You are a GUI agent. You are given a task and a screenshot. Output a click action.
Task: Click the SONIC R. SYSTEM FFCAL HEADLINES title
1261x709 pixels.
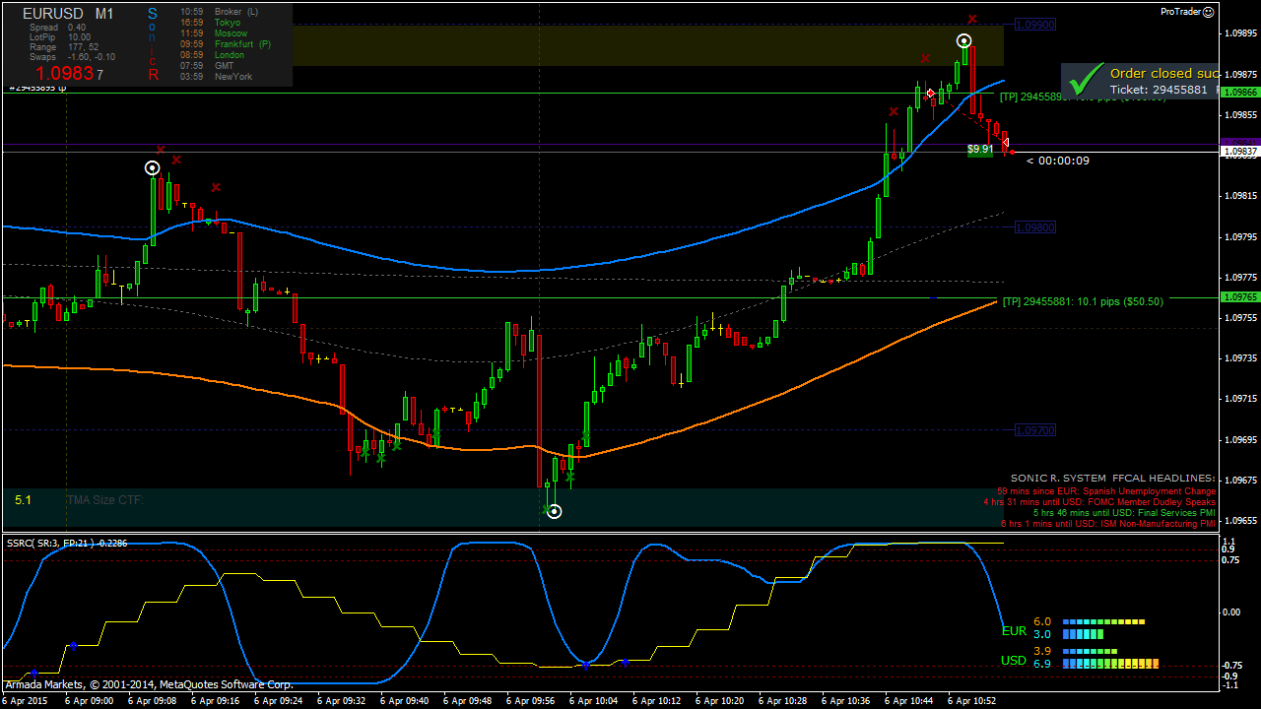click(x=1113, y=478)
